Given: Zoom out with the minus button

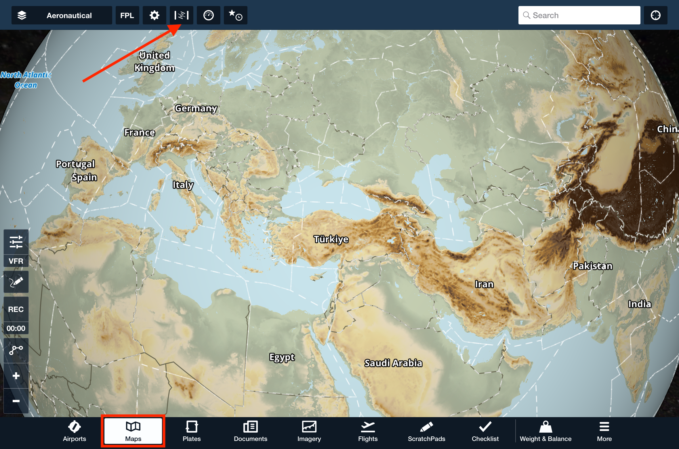Looking at the screenshot, I should point(16,401).
